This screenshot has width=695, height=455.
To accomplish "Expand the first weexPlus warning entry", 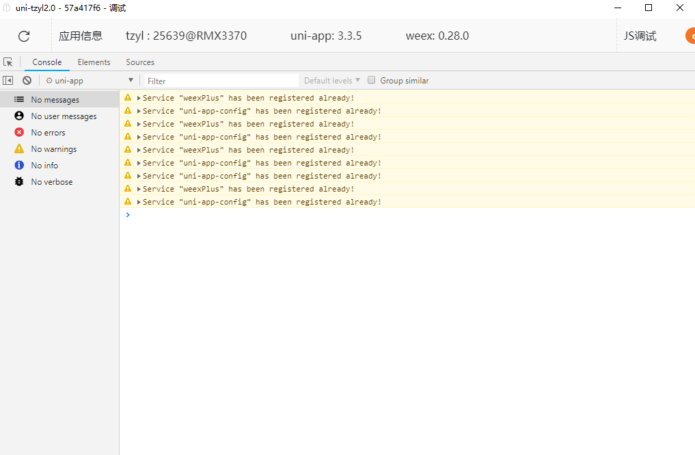I will click(139, 98).
